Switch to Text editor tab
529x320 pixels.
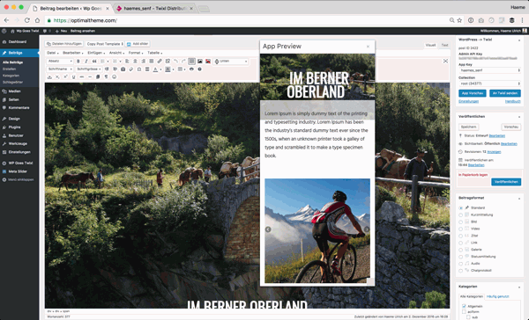(445, 45)
